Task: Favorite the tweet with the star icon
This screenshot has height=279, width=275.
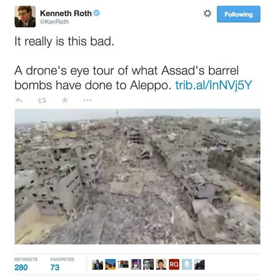Action: 65,100
